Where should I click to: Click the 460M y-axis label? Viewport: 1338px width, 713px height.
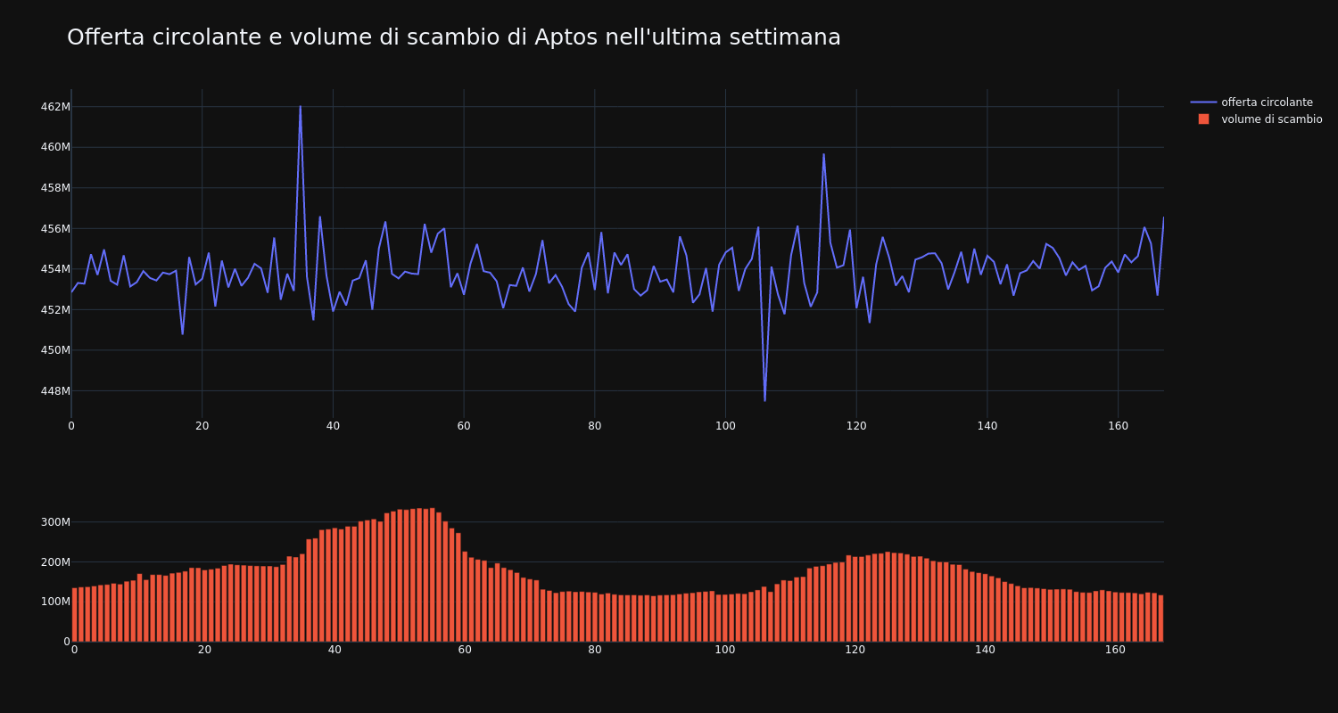tap(55, 147)
